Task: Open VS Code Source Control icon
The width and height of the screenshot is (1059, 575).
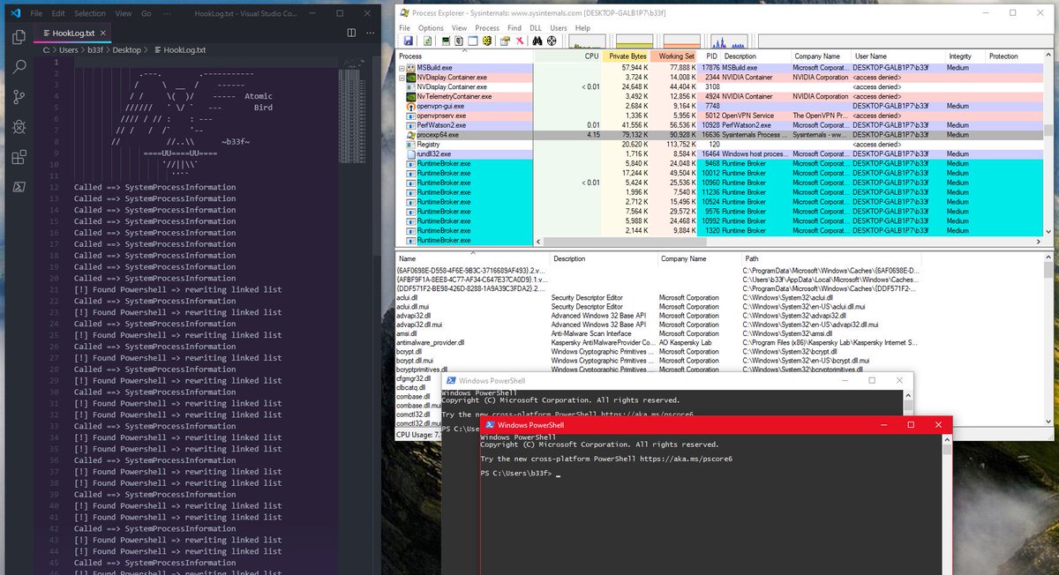Action: pos(19,97)
